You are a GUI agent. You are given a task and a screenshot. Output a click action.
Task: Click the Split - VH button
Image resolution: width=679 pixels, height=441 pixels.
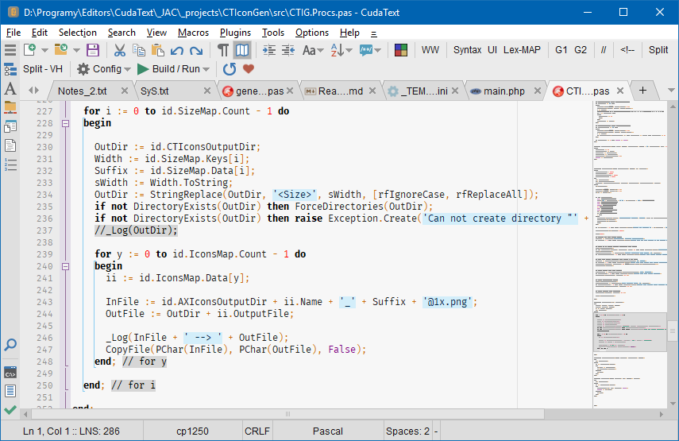point(42,69)
